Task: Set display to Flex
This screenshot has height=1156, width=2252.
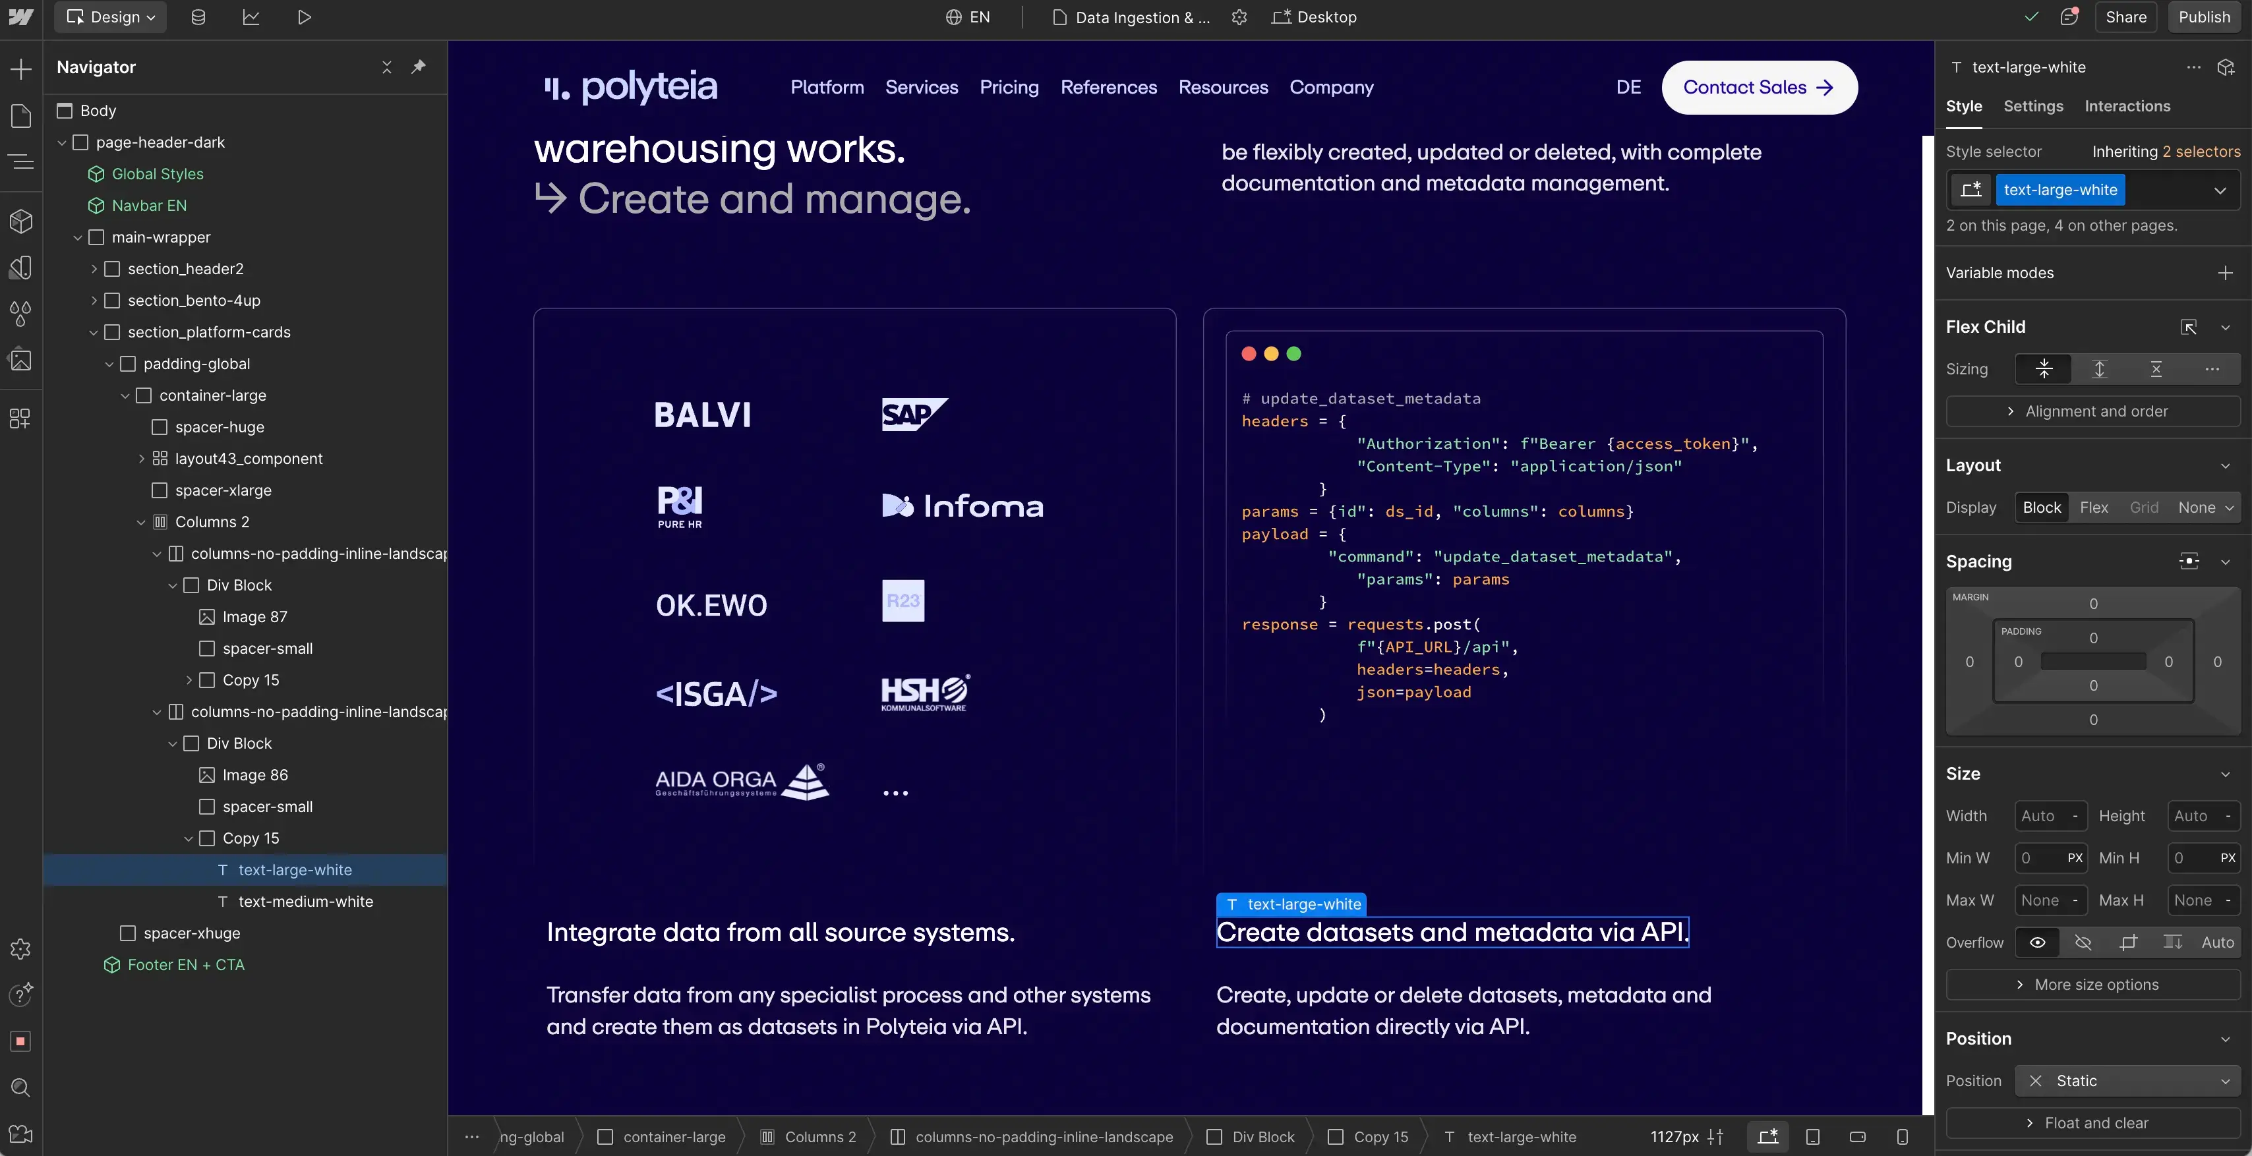Action: coord(2093,507)
